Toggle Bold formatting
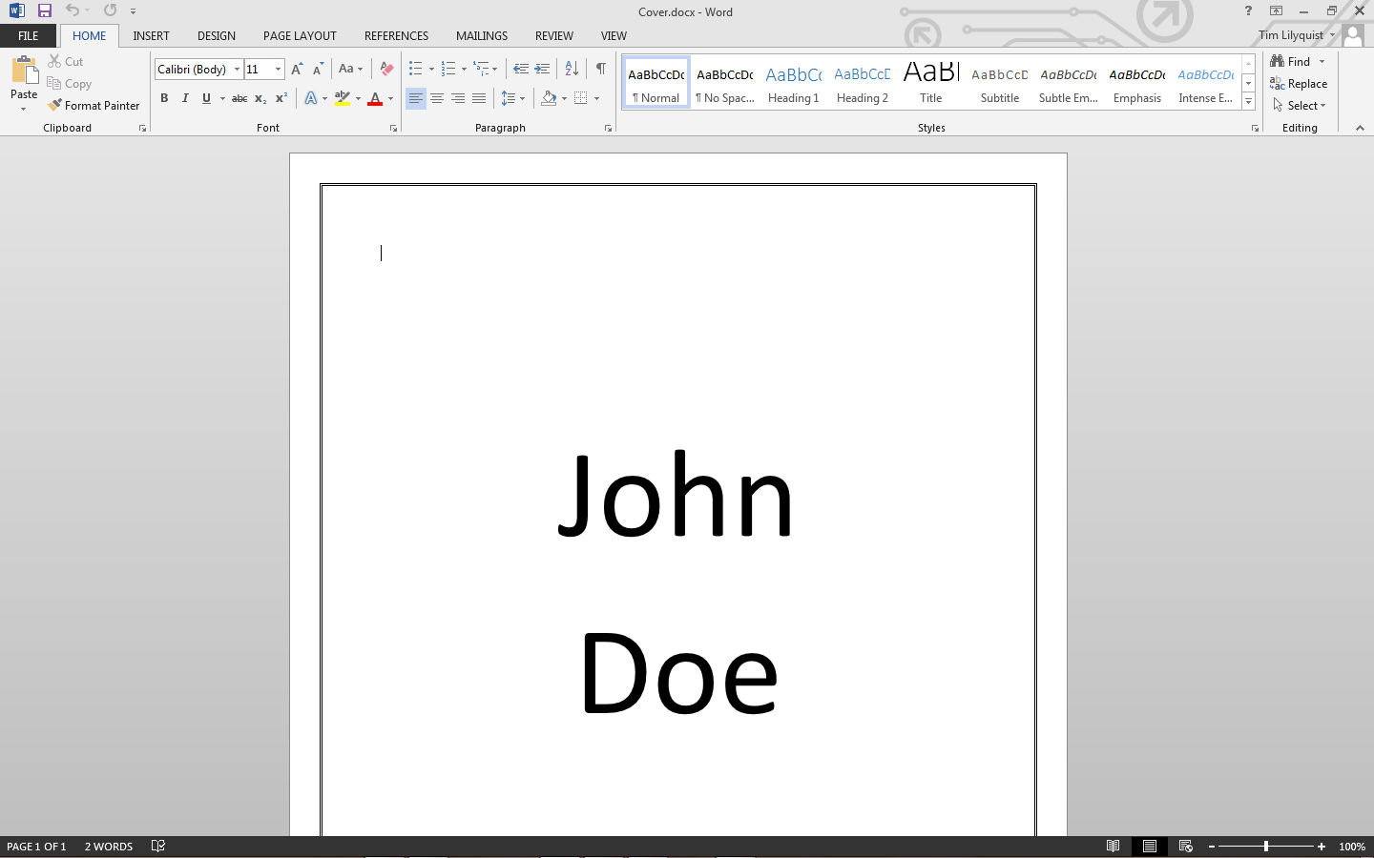1374x858 pixels. [164, 98]
